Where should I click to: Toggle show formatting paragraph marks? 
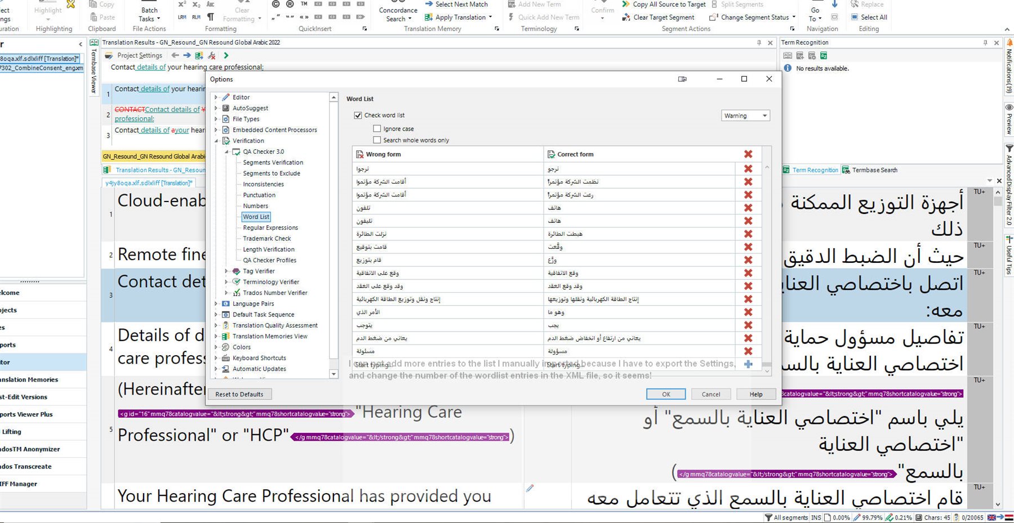click(211, 17)
